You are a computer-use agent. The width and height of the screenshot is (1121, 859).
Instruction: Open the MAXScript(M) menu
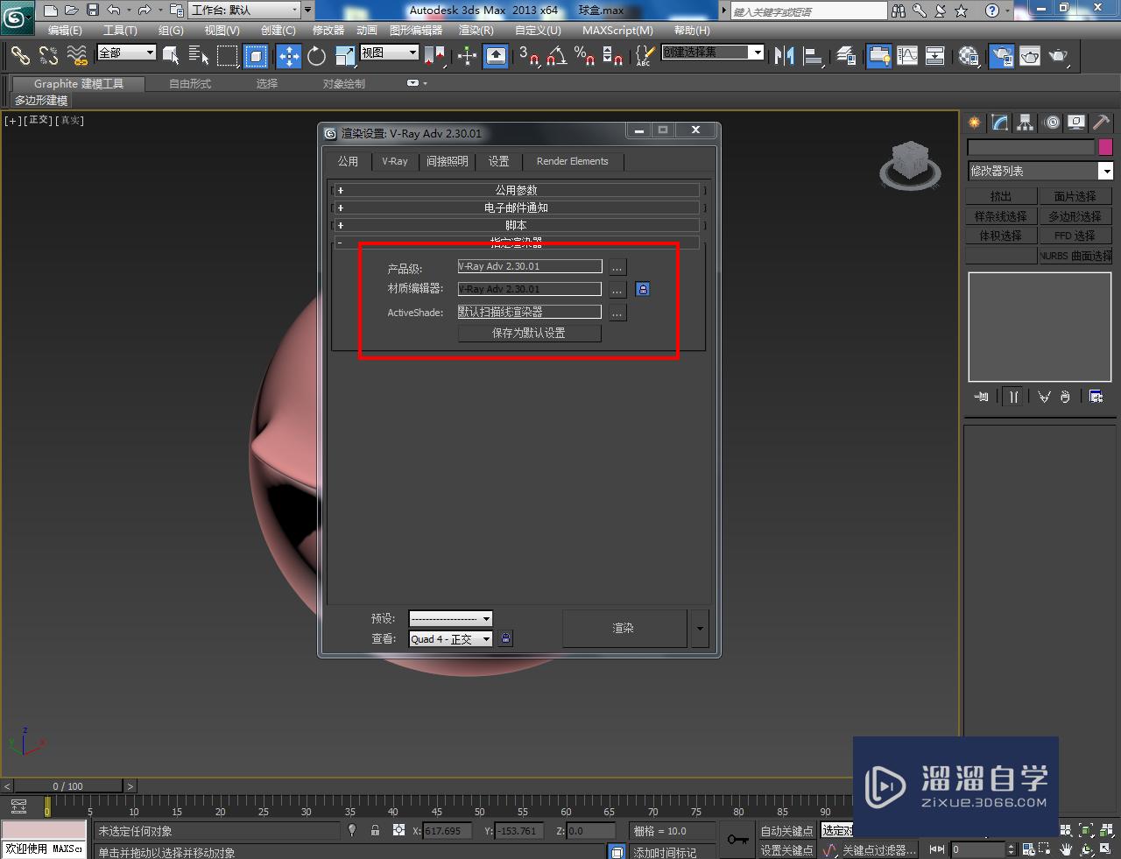tap(617, 30)
